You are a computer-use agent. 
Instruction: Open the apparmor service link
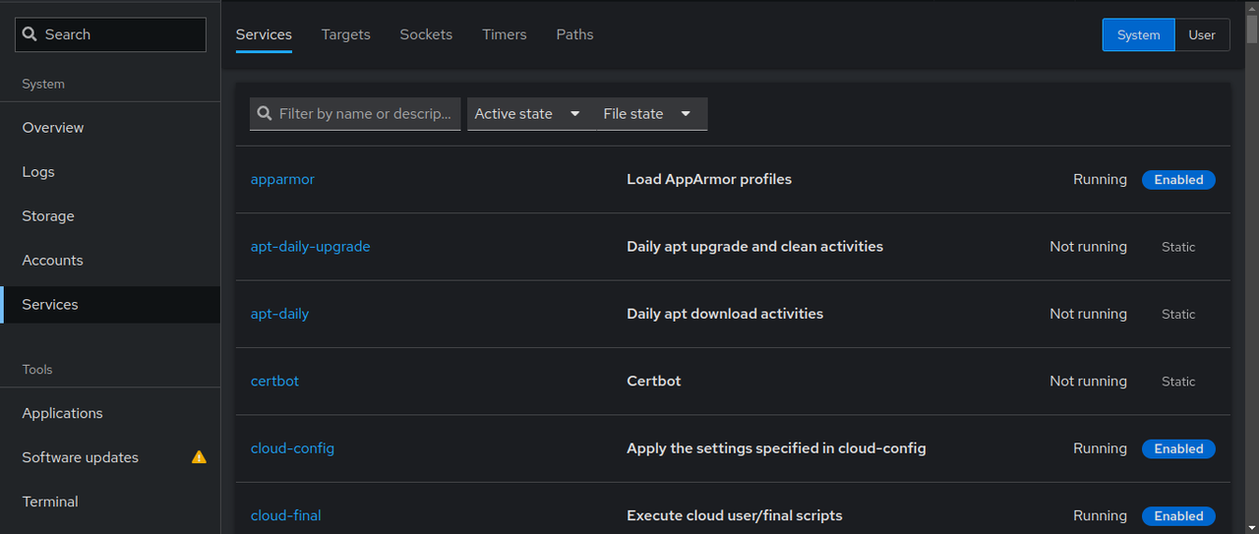(x=282, y=179)
